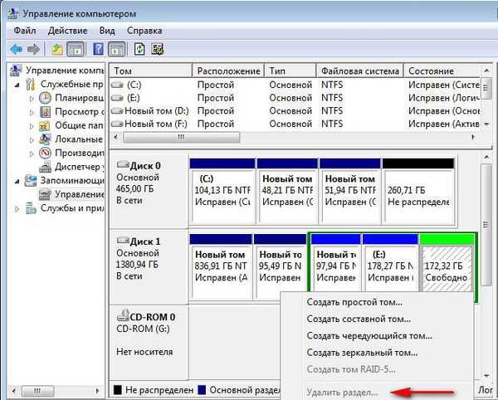Open the Справка menu
The height and width of the screenshot is (400, 498).
[145, 31]
